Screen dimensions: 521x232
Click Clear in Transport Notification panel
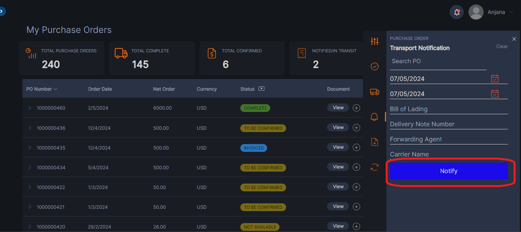point(502,46)
